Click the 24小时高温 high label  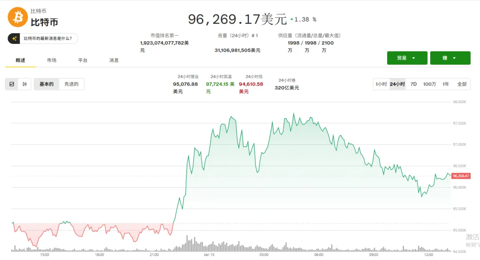[x=221, y=77]
